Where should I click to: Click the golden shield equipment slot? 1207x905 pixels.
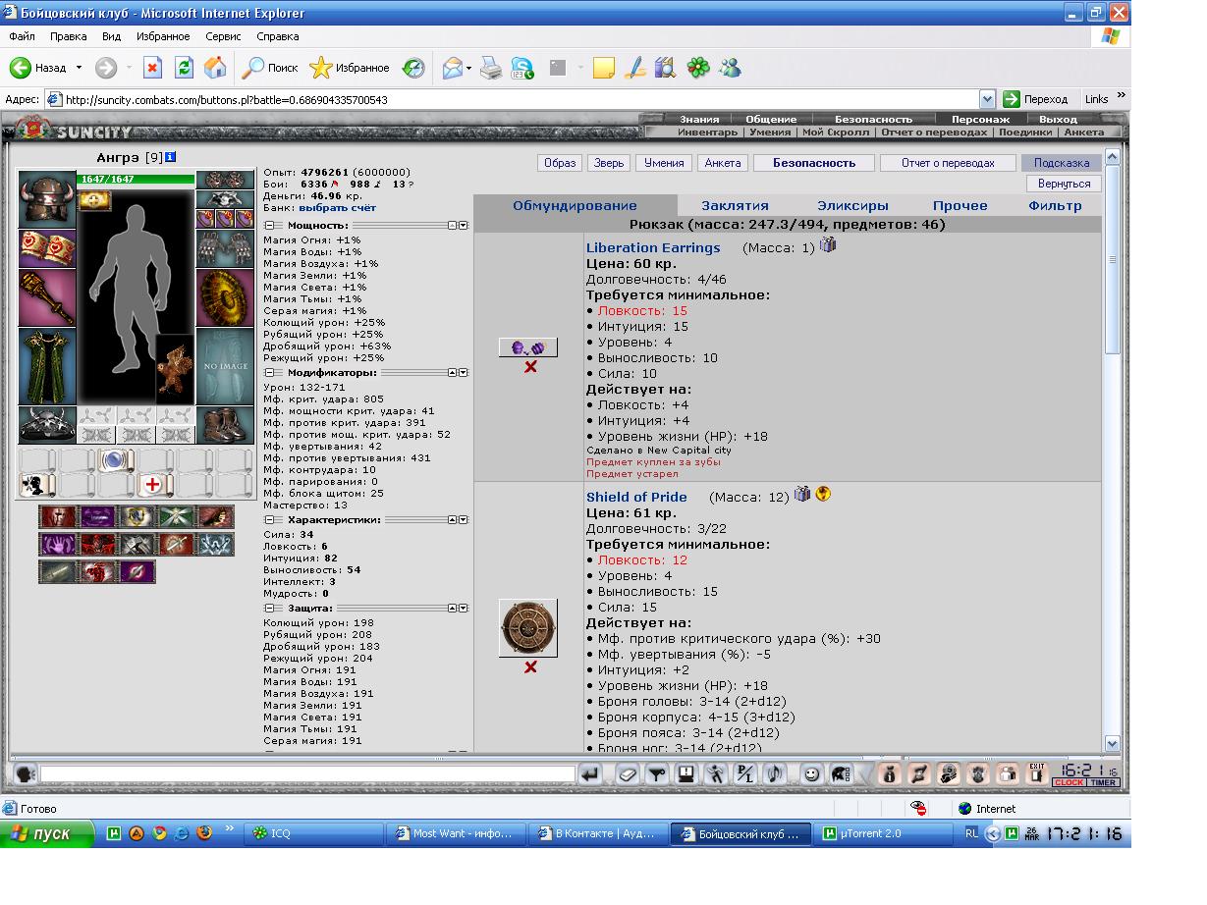tap(225, 294)
